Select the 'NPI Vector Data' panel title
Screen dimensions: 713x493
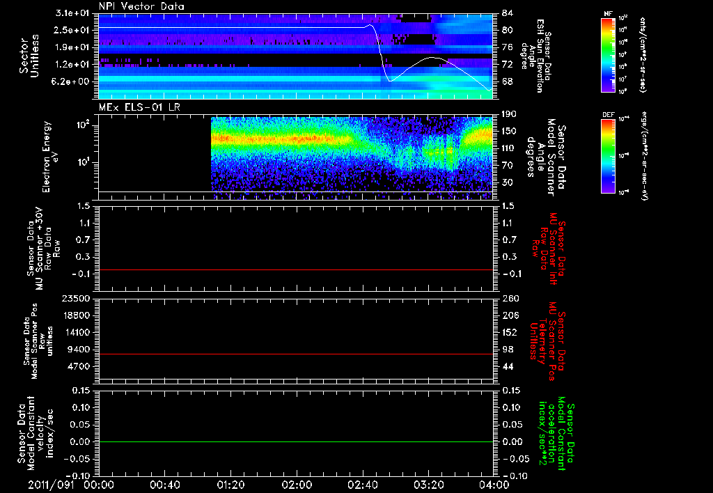click(141, 6)
